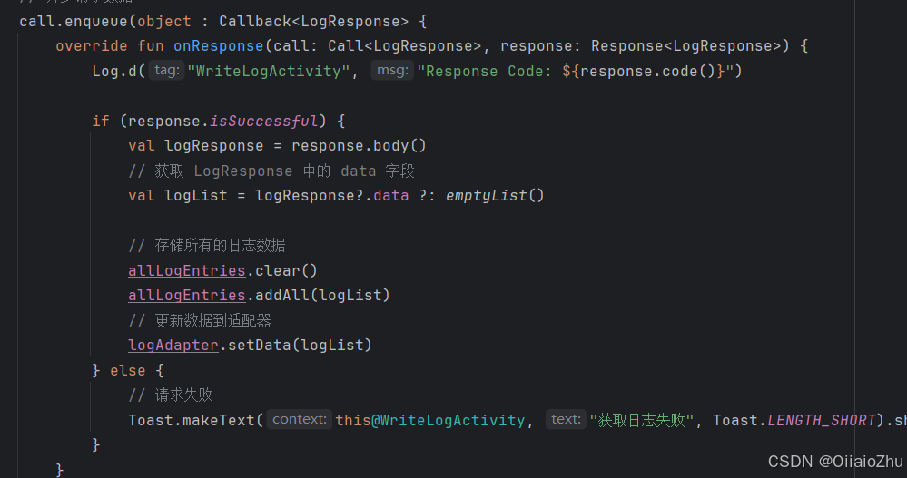907x478 pixels.
Task: Click the "WriteLogActivity" string literal in Log.d
Action: 269,71
